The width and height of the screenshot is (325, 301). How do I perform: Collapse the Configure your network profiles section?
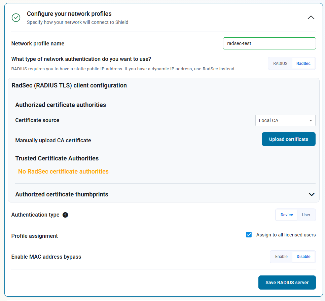click(x=311, y=17)
